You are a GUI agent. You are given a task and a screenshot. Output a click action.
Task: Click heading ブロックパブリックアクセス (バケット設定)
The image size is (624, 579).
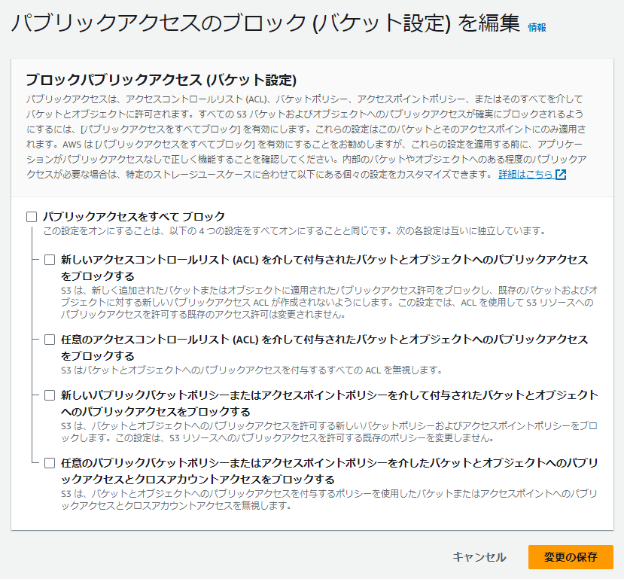[161, 80]
